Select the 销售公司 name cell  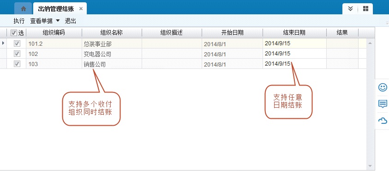[112, 64]
